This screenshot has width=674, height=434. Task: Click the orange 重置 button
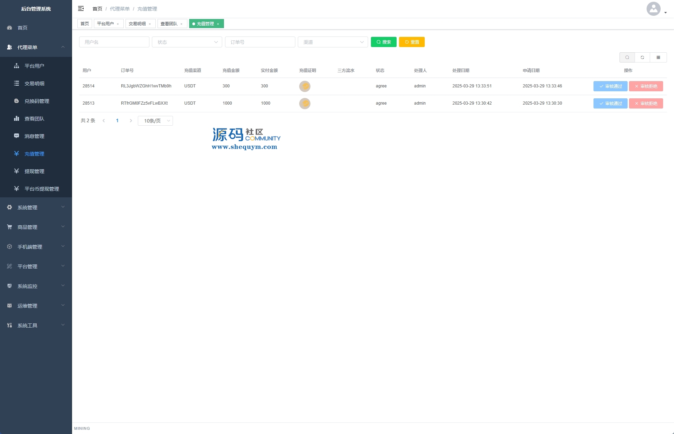(412, 42)
